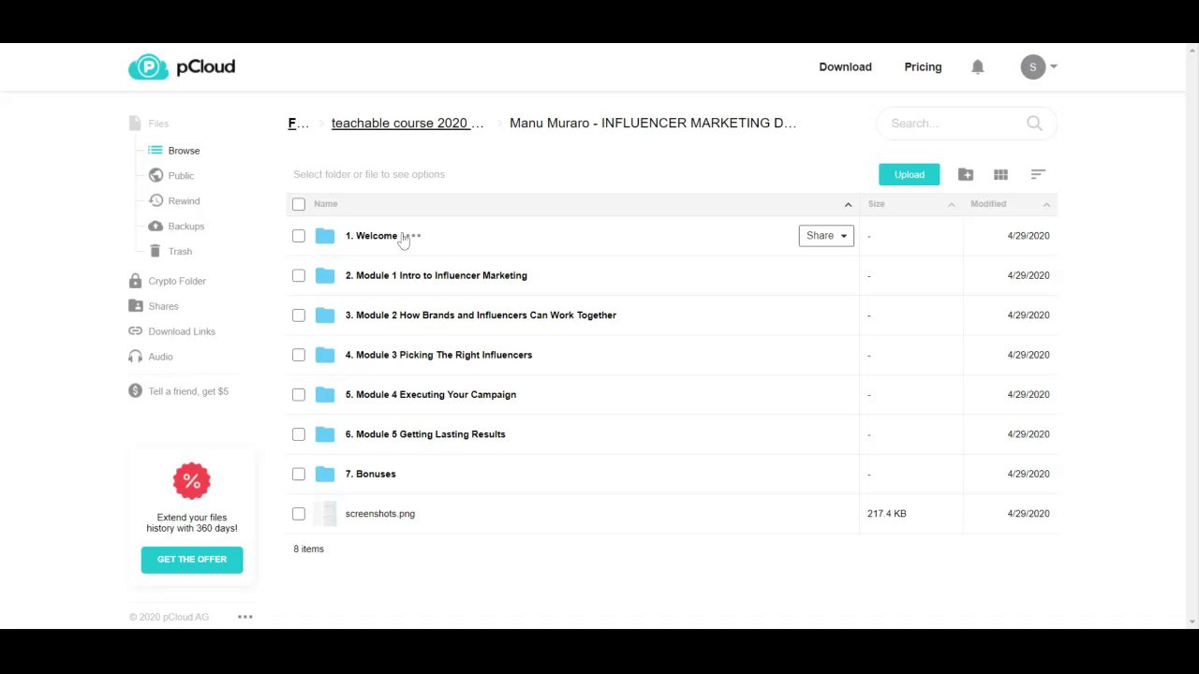Click the scrollbar down arrow
The image size is (1199, 674).
1192,622
